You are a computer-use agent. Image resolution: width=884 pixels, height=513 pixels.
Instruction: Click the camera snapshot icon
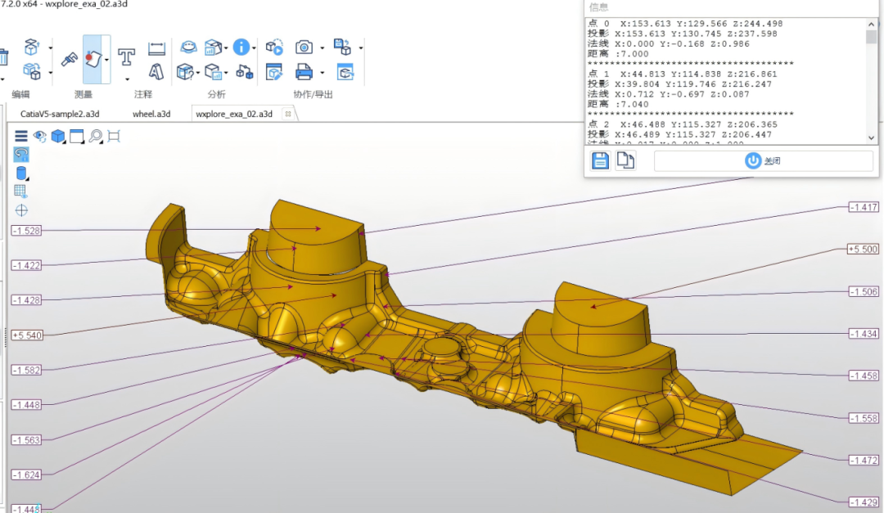(304, 47)
